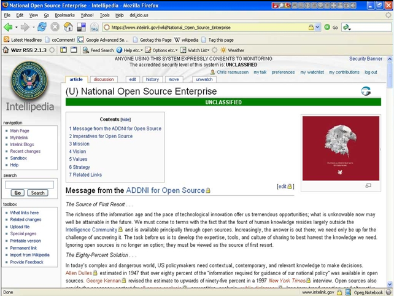Open the Security Banner link
This screenshot has height=296, width=394.
[366, 58]
